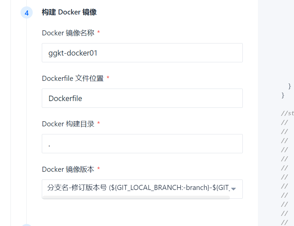Click the arrow on the 镜像版本 select
294x226 pixels.
click(x=233, y=189)
